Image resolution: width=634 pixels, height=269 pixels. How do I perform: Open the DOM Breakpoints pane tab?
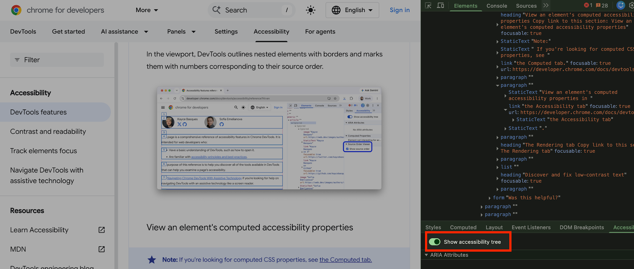pos(582,228)
